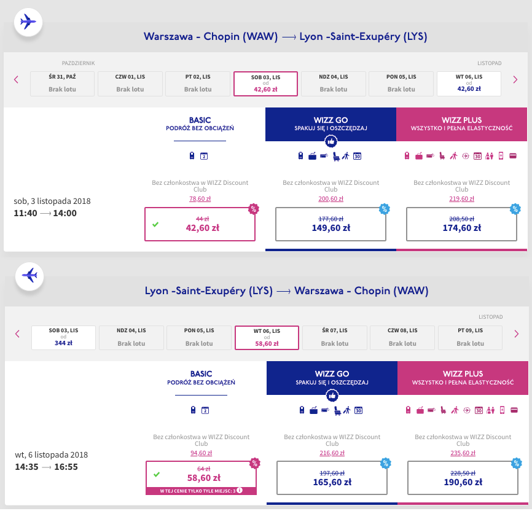The width and height of the screenshot is (532, 511).
Task: Click credit card icon under outbound WIZZ PLUS
Action: [514, 156]
